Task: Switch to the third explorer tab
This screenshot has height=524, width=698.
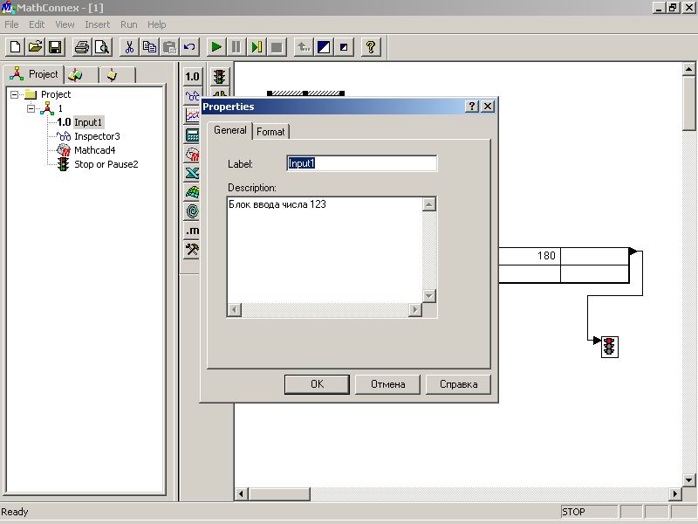Action: 117,75
